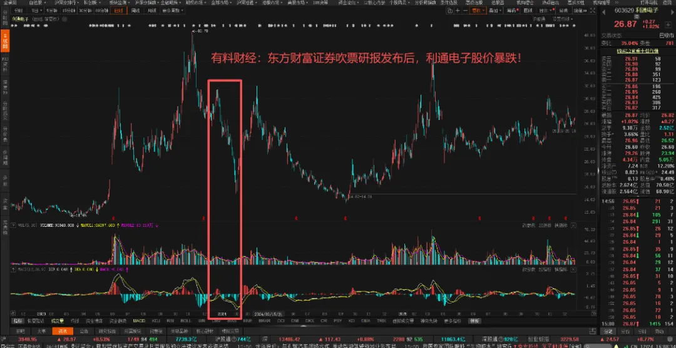Open settings gear next to stock name
Viewport: 676px width, 348px height.
[64, 19]
